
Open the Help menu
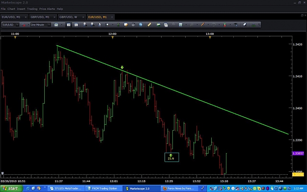[60, 9]
